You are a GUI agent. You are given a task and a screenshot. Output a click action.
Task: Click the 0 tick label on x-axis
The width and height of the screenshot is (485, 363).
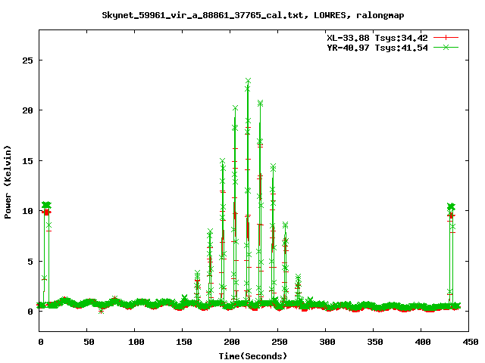click(x=40, y=342)
